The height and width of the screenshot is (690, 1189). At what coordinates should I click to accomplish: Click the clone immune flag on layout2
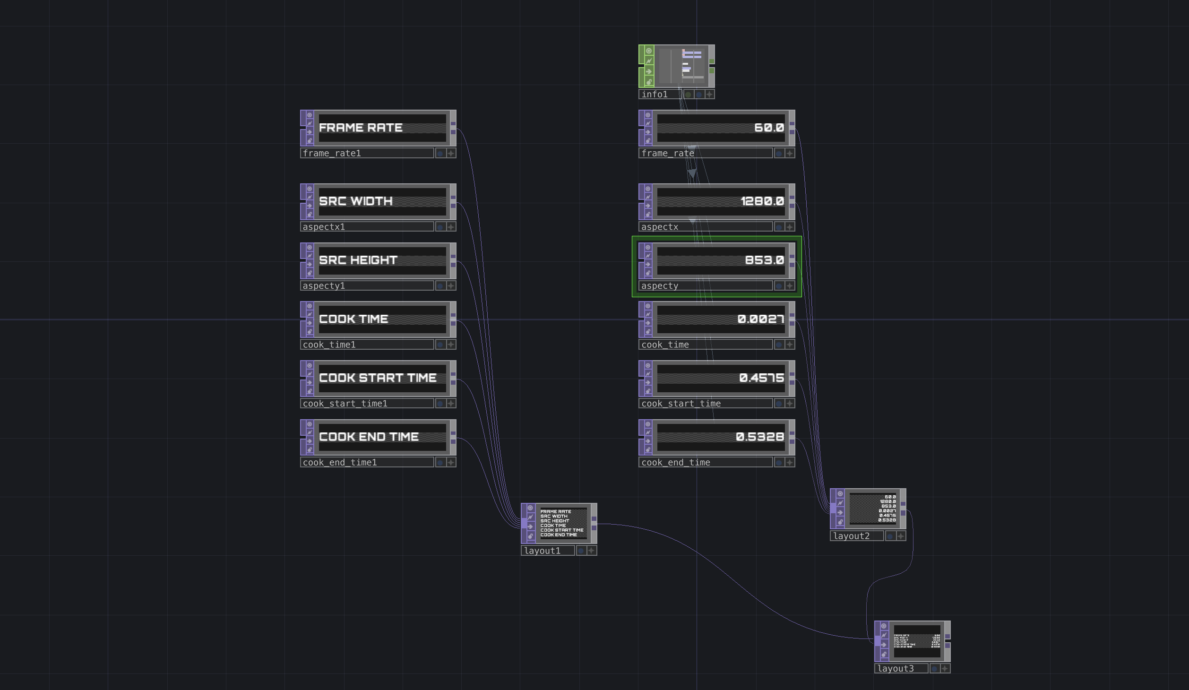840,503
